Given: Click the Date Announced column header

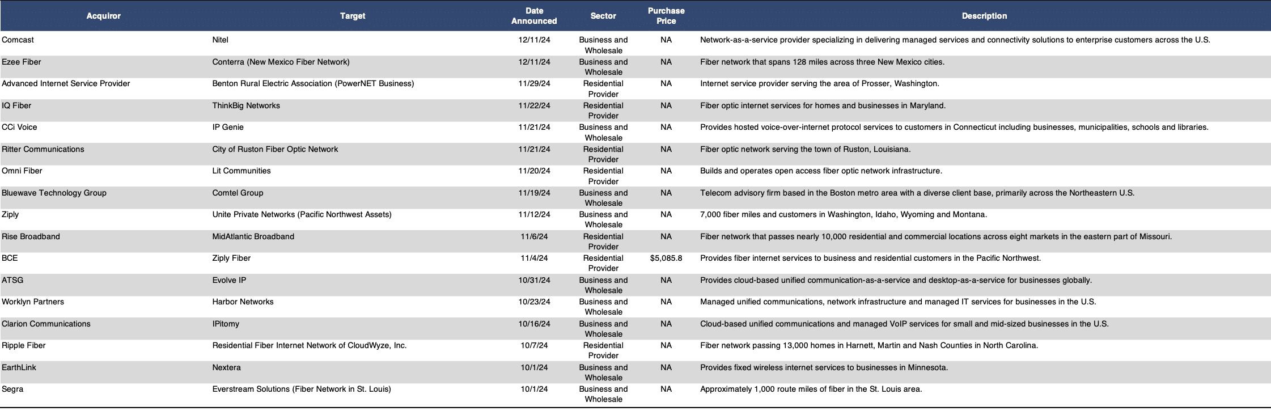Looking at the screenshot, I should click(534, 16).
